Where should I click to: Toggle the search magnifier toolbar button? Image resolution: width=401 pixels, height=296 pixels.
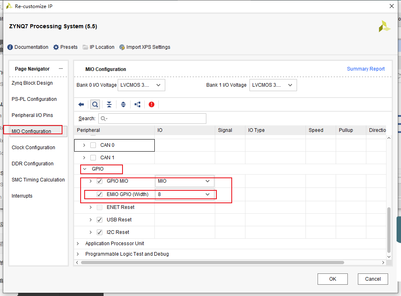(95, 104)
